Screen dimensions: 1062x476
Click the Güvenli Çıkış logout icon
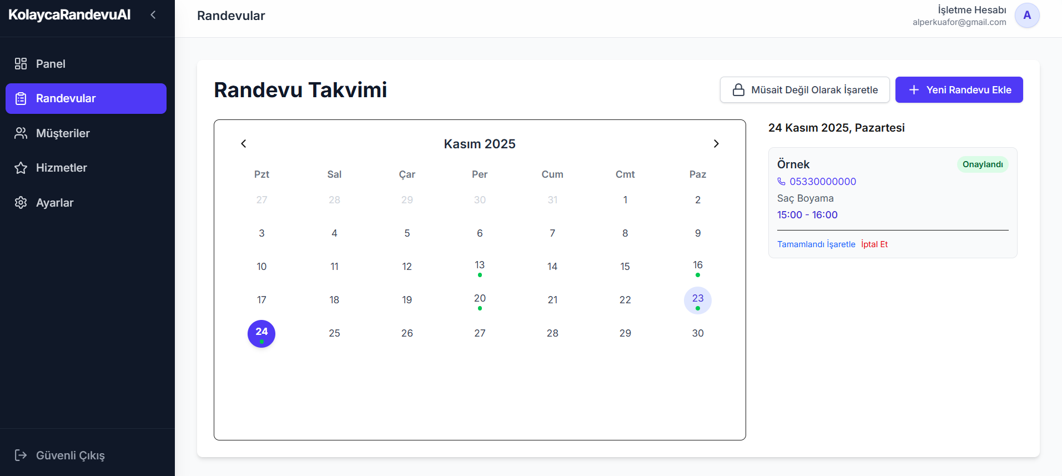pos(21,455)
